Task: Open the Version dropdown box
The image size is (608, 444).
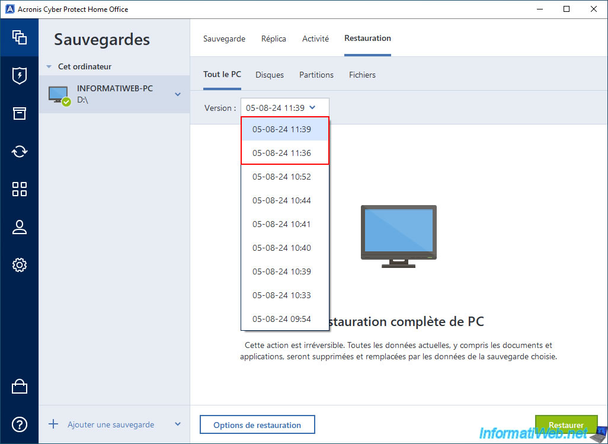Action: 285,108
